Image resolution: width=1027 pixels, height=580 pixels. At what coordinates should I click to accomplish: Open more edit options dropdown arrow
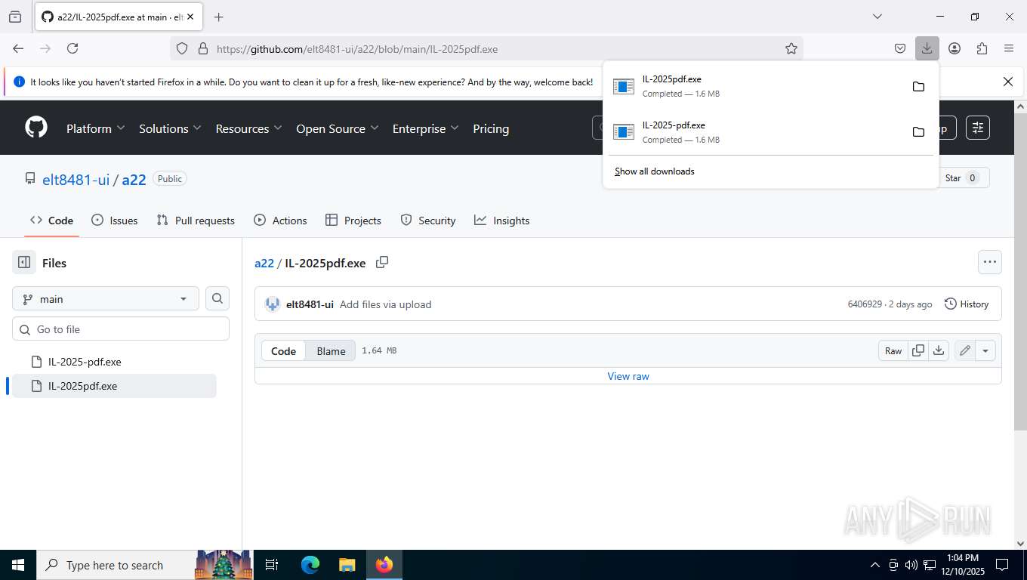pyautogui.click(x=985, y=350)
